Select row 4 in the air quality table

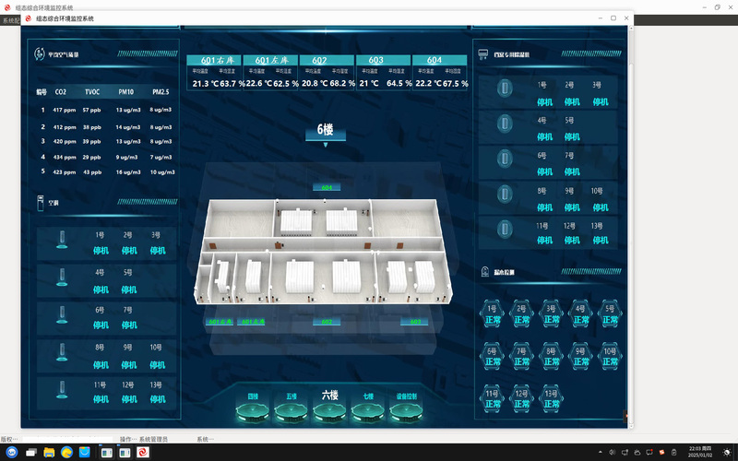point(105,157)
